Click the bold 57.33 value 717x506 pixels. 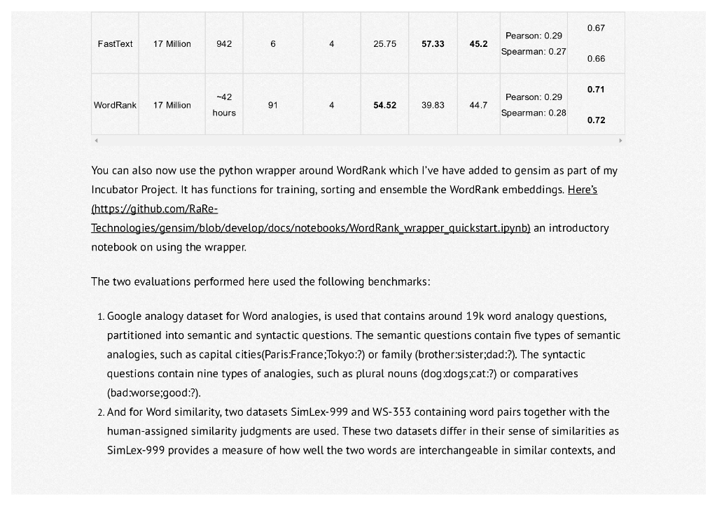(433, 43)
